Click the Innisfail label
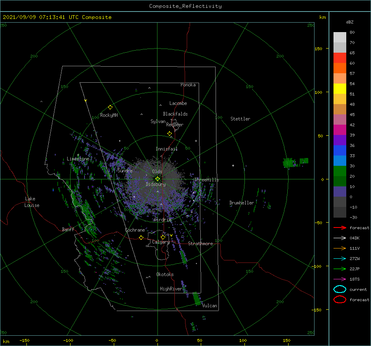The width and height of the screenshot is (371, 346). click(167, 149)
